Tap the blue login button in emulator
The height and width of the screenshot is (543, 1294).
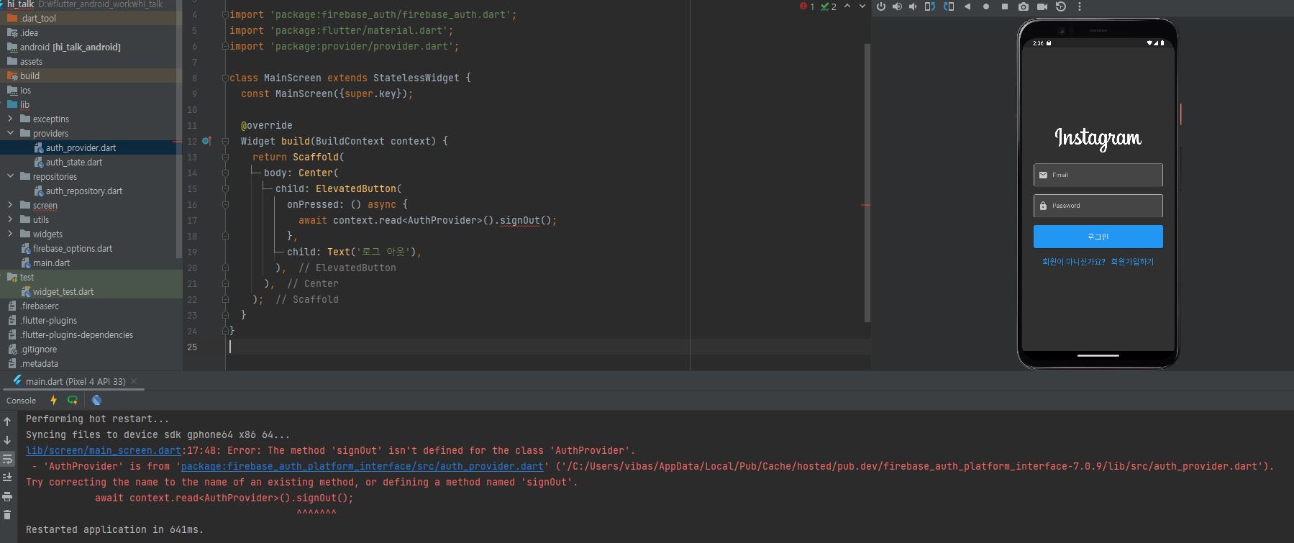pyautogui.click(x=1098, y=237)
